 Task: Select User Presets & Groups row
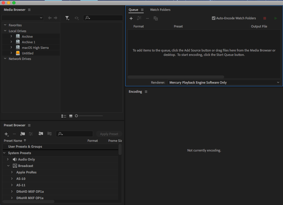coord(61,147)
